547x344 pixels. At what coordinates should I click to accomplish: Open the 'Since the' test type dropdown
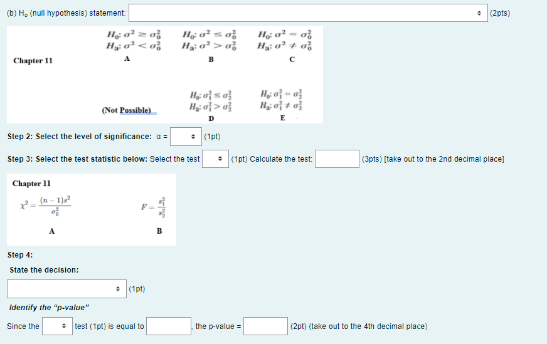coord(56,326)
